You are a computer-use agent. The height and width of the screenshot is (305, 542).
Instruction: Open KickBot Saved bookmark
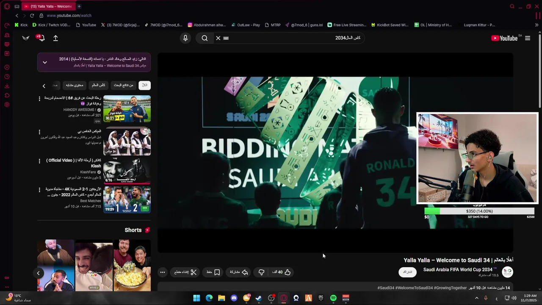(390, 25)
